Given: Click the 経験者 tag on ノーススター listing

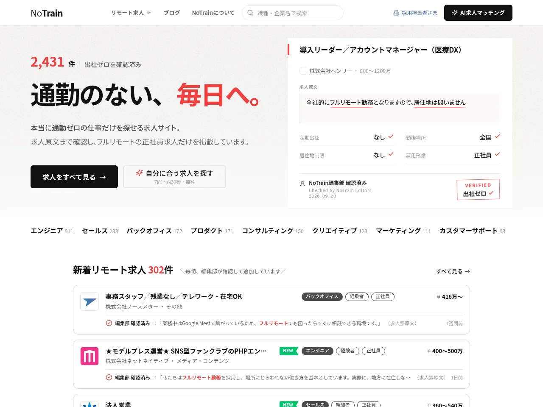Looking at the screenshot, I should (x=357, y=296).
